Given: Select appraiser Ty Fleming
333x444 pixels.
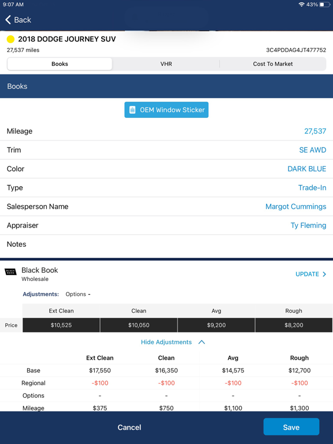Looking at the screenshot, I should coord(308,225).
